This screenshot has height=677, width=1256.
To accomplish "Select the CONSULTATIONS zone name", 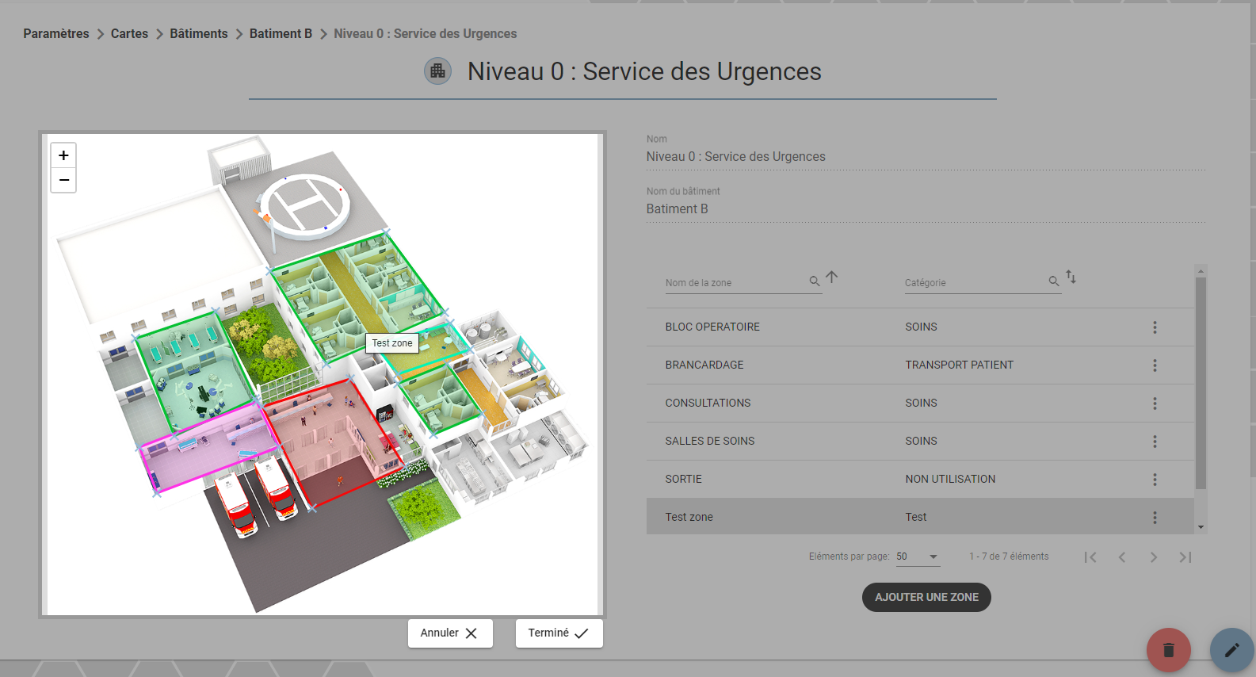I will 708,403.
